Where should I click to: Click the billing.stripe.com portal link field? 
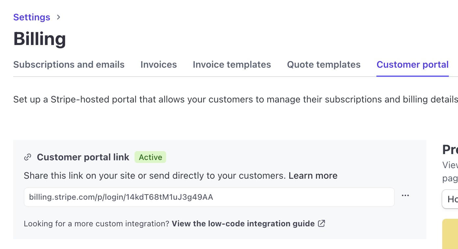pyautogui.click(x=209, y=197)
